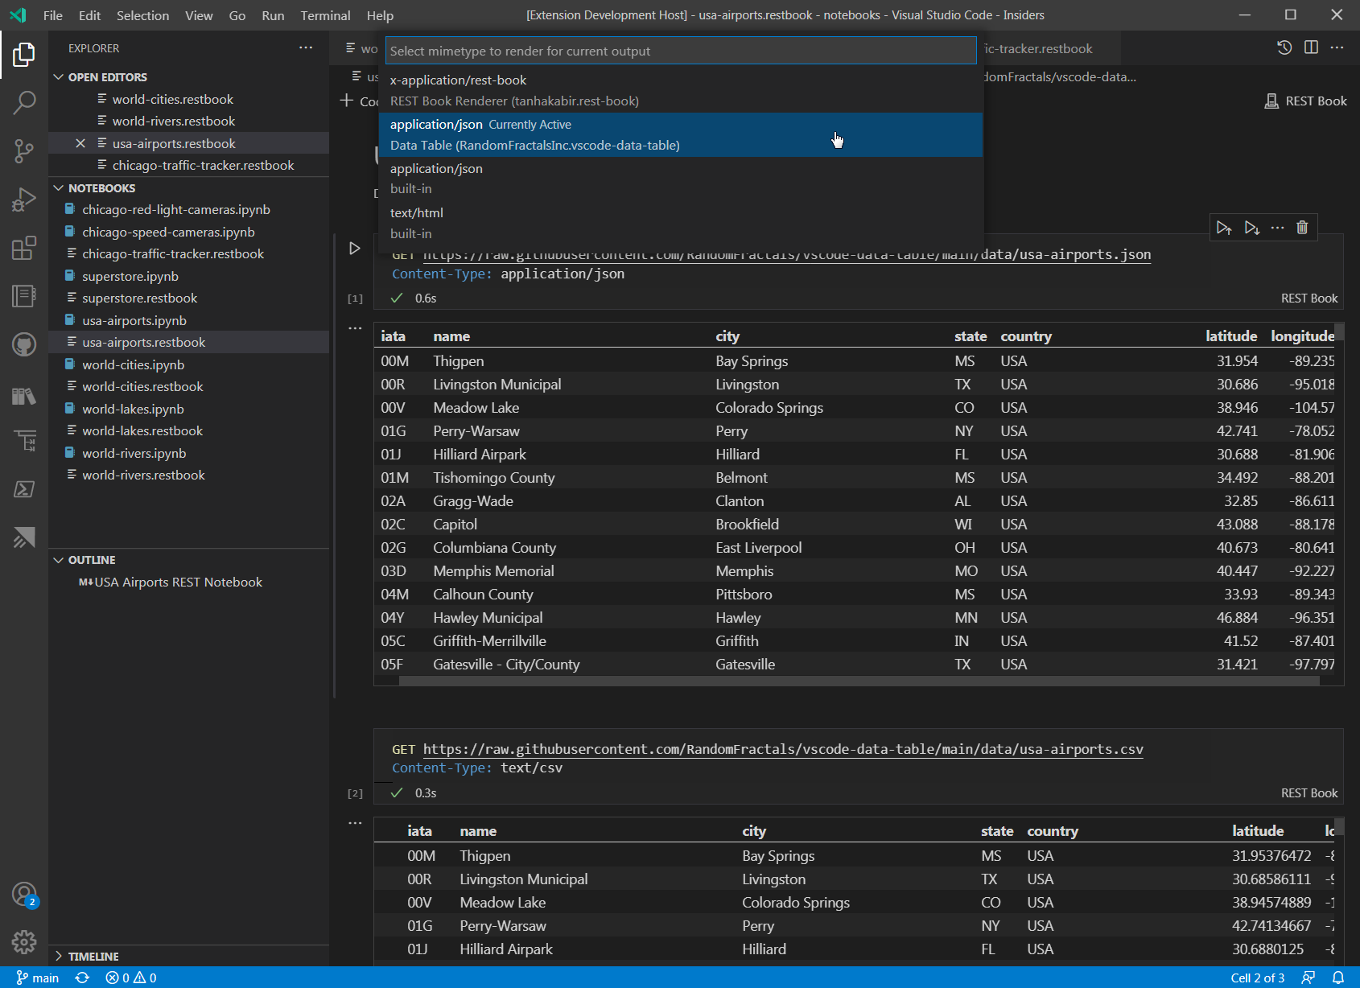This screenshot has height=988, width=1360.
Task: Run the first cell with play button
Action: point(354,249)
